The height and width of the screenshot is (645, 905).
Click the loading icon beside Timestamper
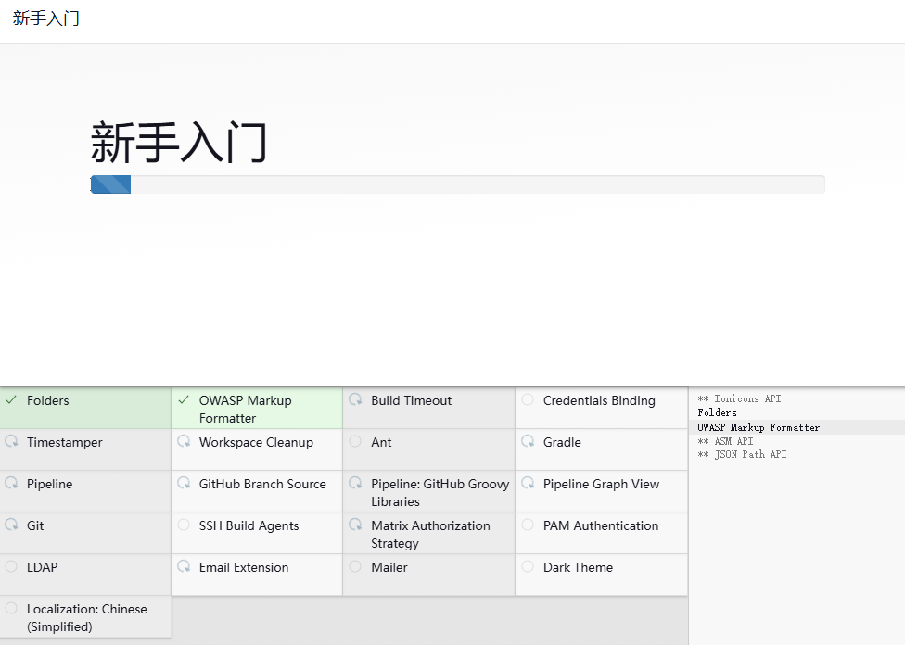coord(11,442)
